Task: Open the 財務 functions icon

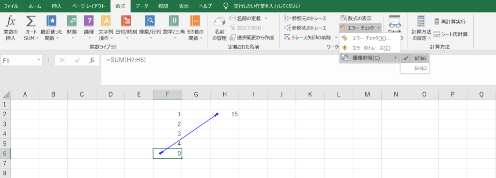Action: click(x=72, y=21)
